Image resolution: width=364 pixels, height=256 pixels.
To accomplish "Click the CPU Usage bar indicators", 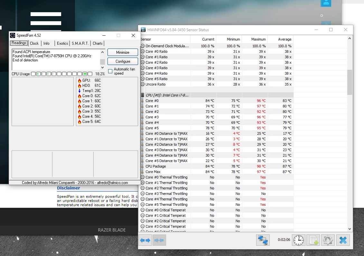I will pos(61,74).
